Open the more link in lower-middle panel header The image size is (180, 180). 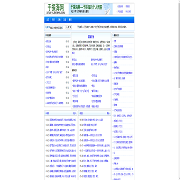(x=108, y=113)
